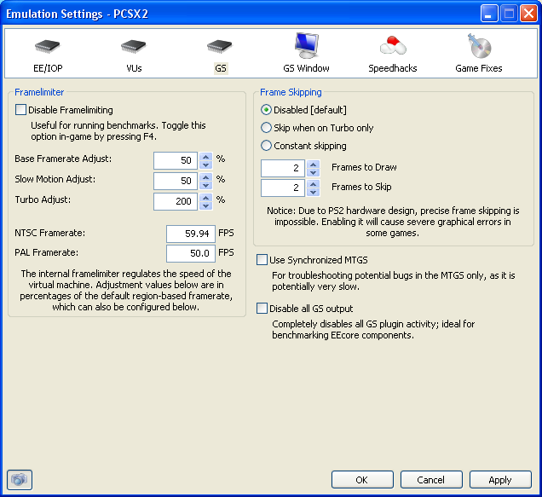Enable Disable Framelimiting checkbox
This screenshot has height=497, width=542.
pos(20,110)
